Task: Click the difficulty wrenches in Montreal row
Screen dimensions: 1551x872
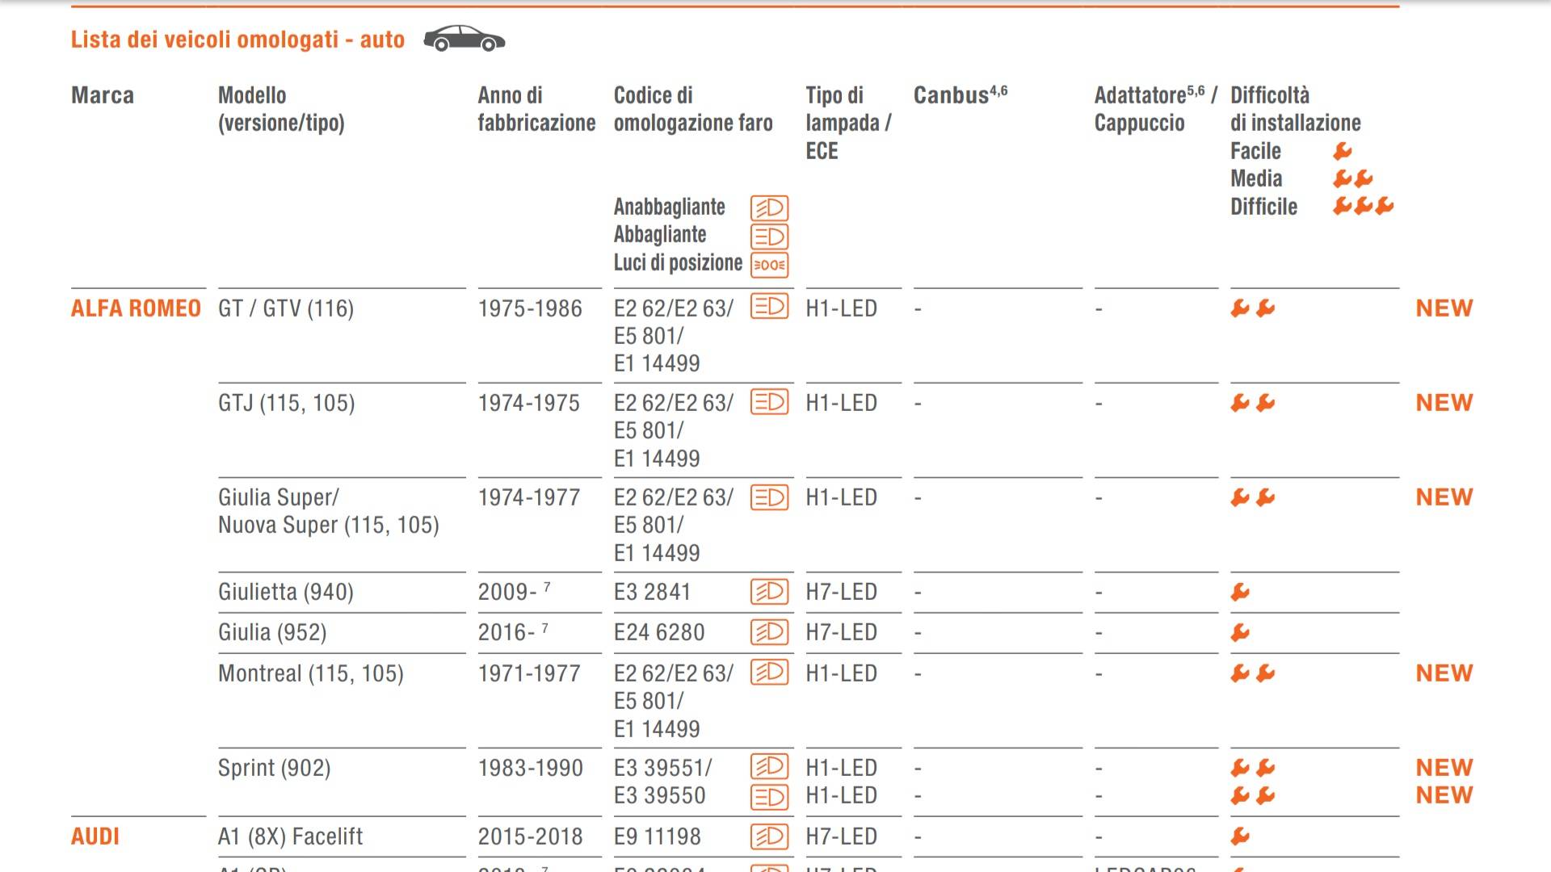Action: (1253, 673)
